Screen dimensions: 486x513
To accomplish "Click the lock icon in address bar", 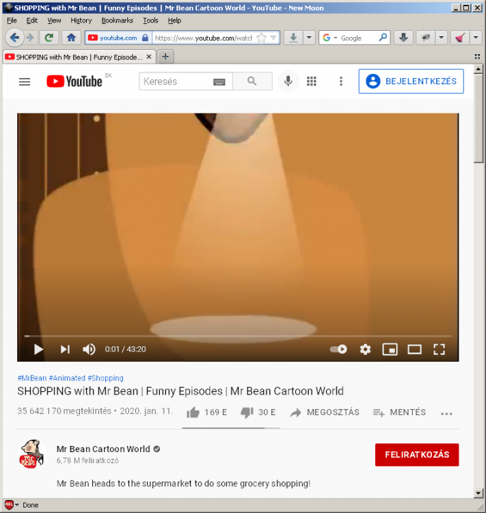I will [145, 38].
